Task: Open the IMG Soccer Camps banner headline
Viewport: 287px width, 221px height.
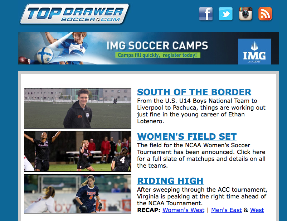Action: (x=157, y=45)
